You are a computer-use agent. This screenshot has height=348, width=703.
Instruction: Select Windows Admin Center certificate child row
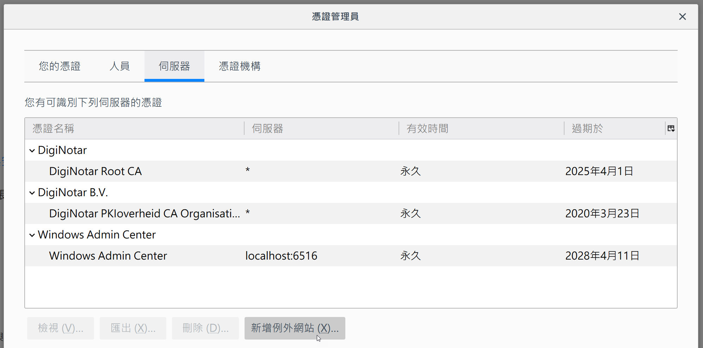[x=351, y=256]
